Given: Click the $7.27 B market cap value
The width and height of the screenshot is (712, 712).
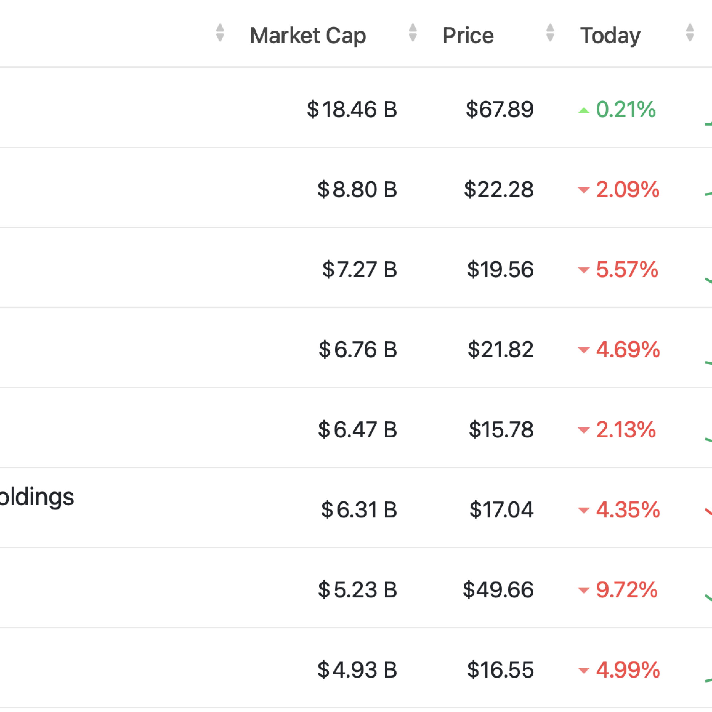Looking at the screenshot, I should click(360, 270).
